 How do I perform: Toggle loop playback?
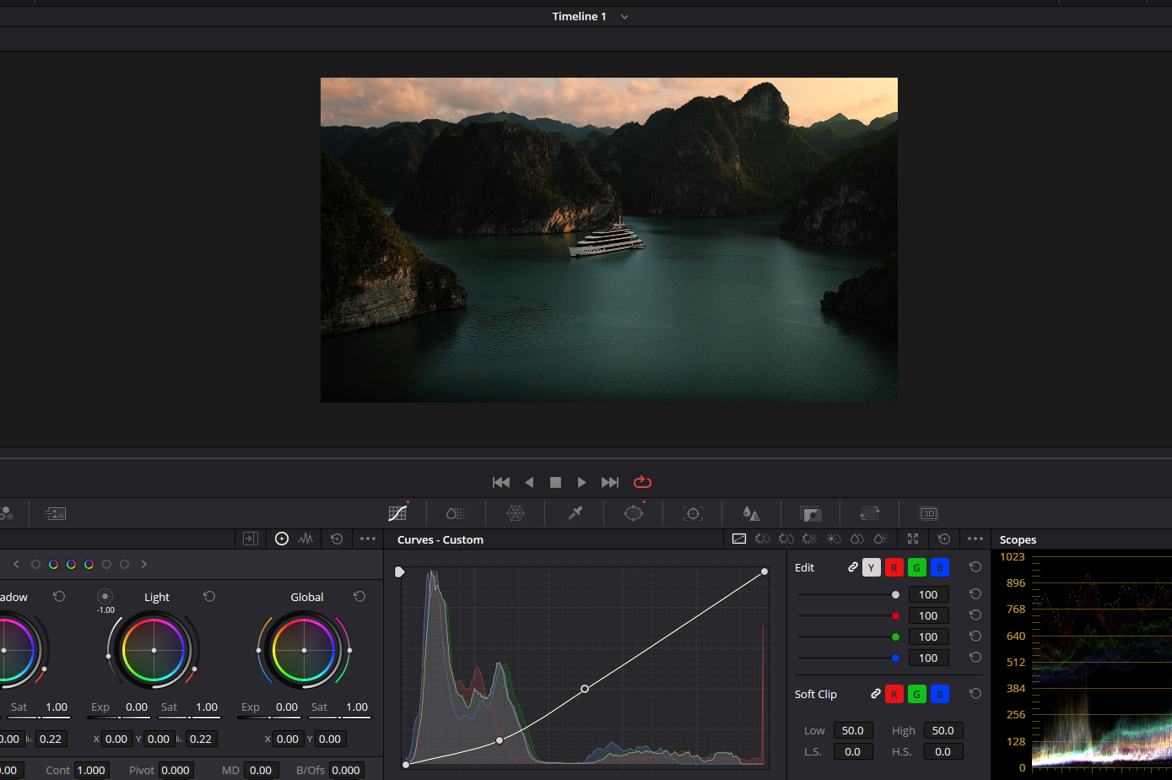point(642,482)
